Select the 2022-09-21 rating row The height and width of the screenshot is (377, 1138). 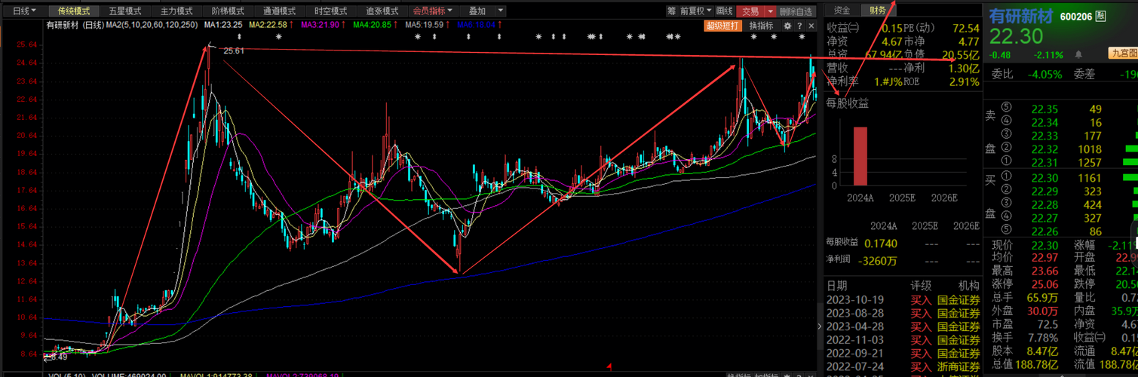click(903, 354)
